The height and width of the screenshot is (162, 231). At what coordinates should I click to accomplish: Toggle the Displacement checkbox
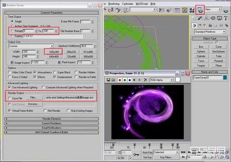[55, 77]
